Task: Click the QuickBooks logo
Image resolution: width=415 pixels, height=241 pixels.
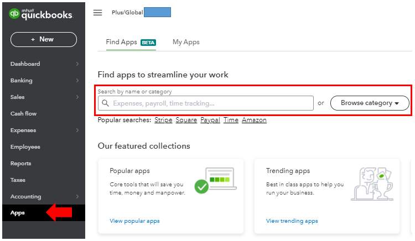Action: click(41, 14)
